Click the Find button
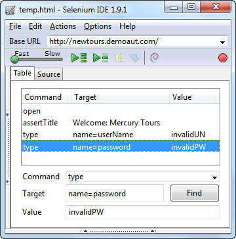This screenshot has height=239, width=236. 195,193
